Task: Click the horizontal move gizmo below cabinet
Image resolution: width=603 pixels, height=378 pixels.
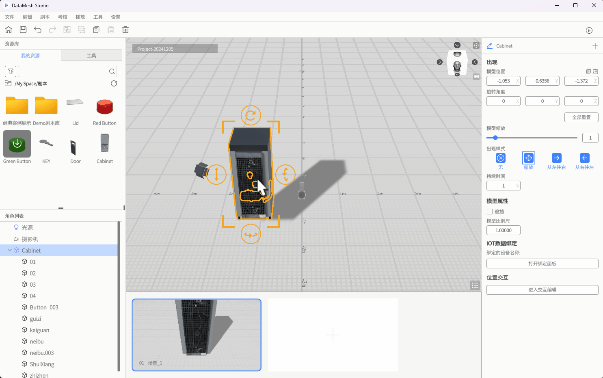Action: 251,234
